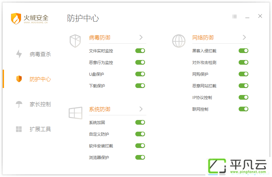The height and width of the screenshot is (177, 272).
Task: Click the 联网控制 label
Action: [200, 109]
